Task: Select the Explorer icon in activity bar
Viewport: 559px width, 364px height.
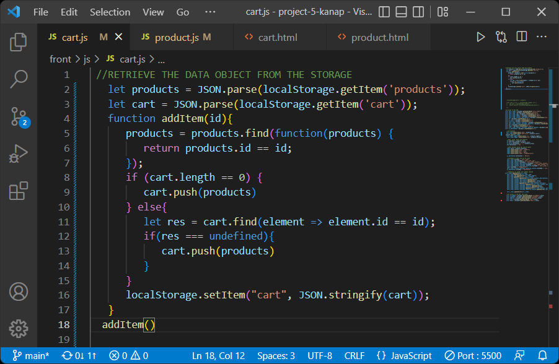Action: [18, 42]
